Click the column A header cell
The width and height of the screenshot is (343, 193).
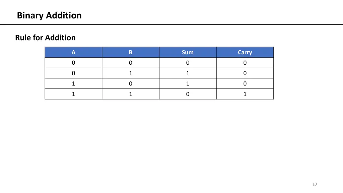(73, 52)
